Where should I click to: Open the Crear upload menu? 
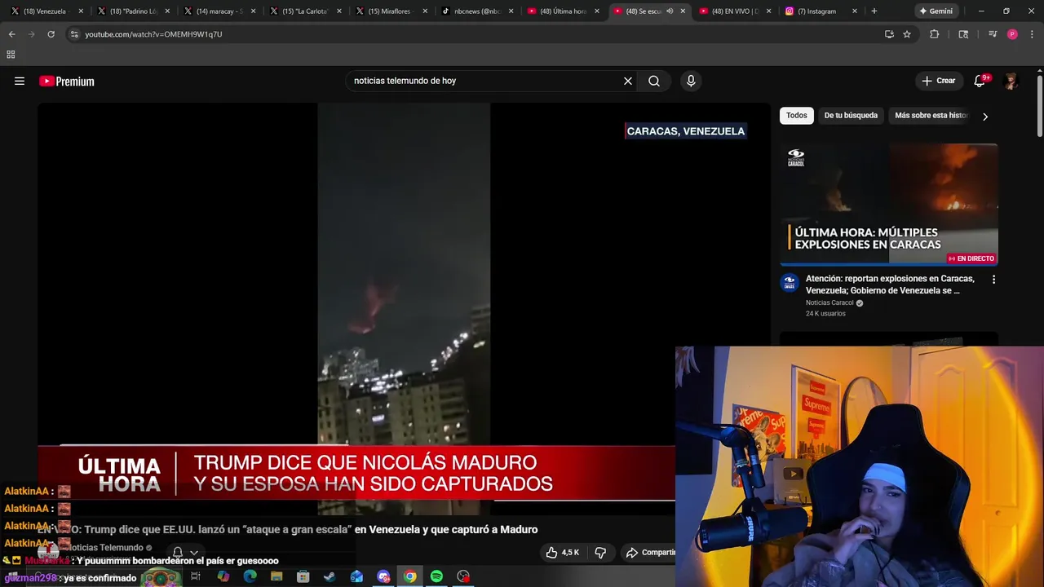[x=938, y=81]
